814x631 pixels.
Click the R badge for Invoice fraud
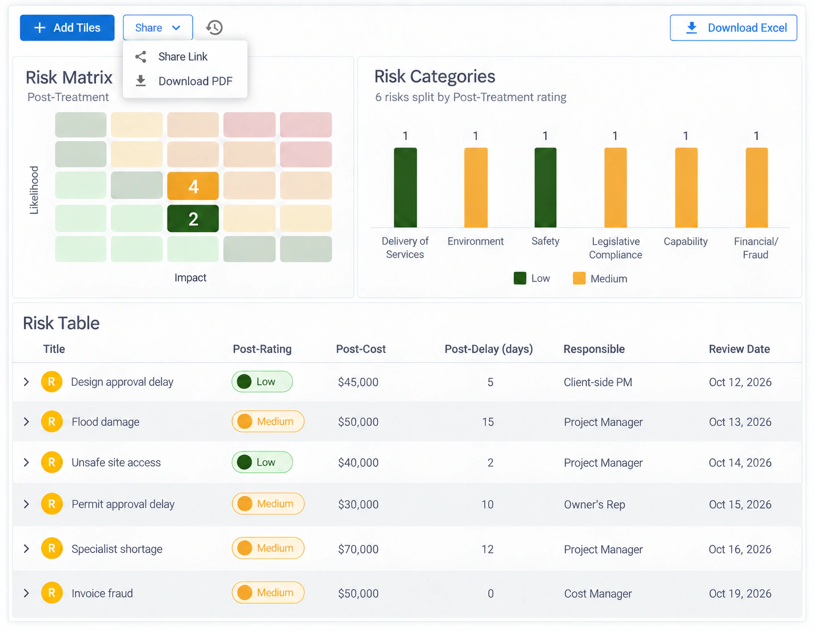[x=51, y=593]
